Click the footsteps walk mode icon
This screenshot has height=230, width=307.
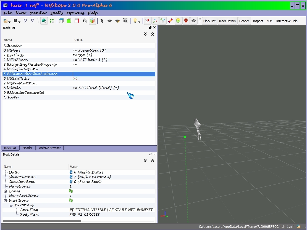102,21
